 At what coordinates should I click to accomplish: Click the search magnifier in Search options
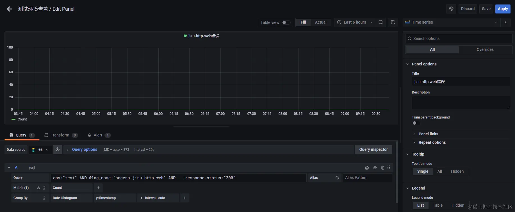pyautogui.click(x=410, y=38)
